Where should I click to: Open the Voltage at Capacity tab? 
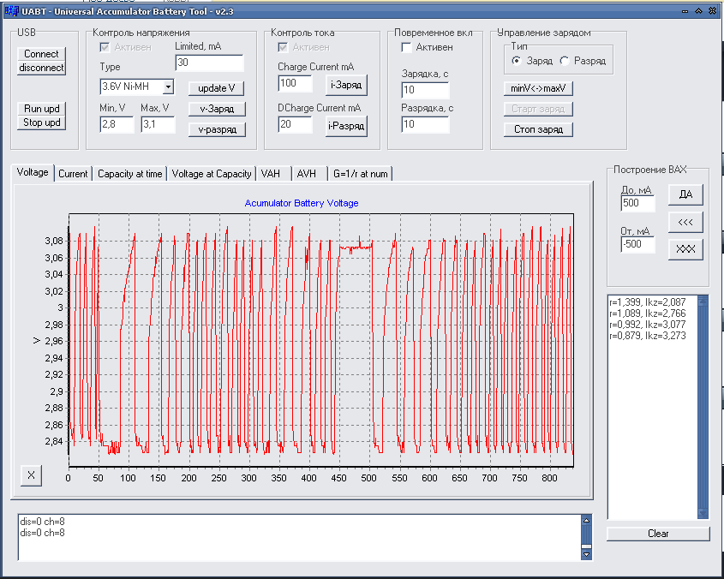click(212, 174)
